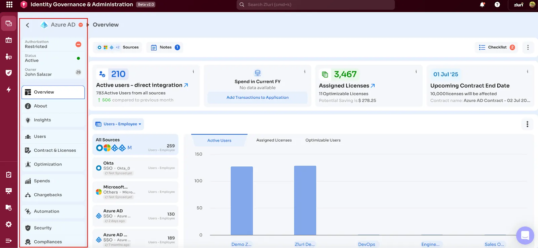Screen dimensions: 538x248
Task: Switch to the Optimizable Users tab
Action: point(323,140)
